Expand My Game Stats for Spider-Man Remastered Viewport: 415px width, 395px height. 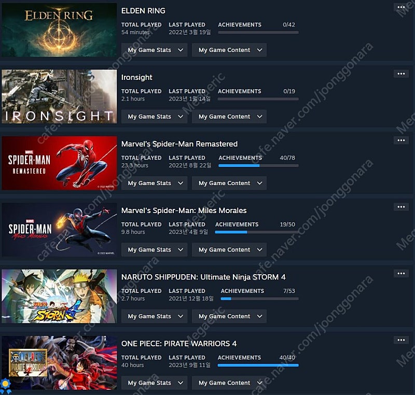154,183
